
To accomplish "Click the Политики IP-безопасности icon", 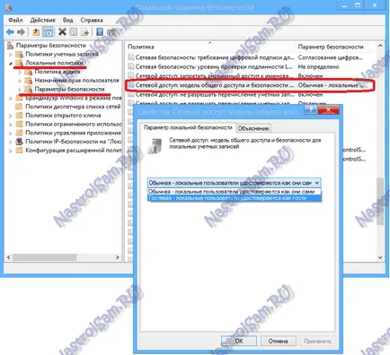I will 19,142.
